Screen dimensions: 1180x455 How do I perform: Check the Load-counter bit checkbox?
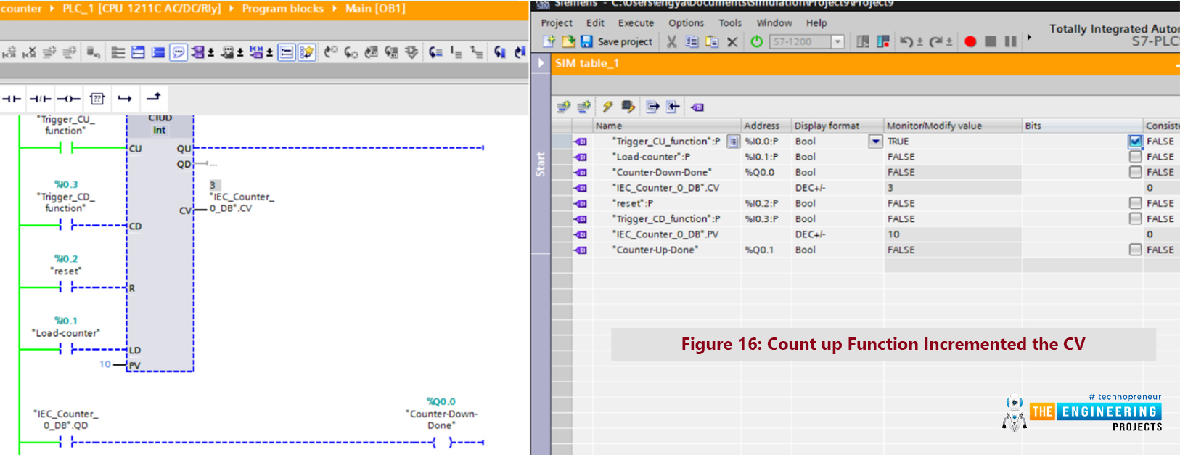click(1135, 157)
